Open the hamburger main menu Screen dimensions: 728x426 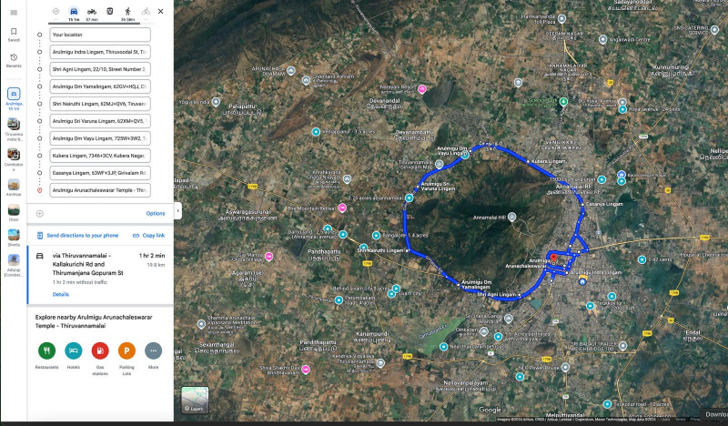[14, 13]
